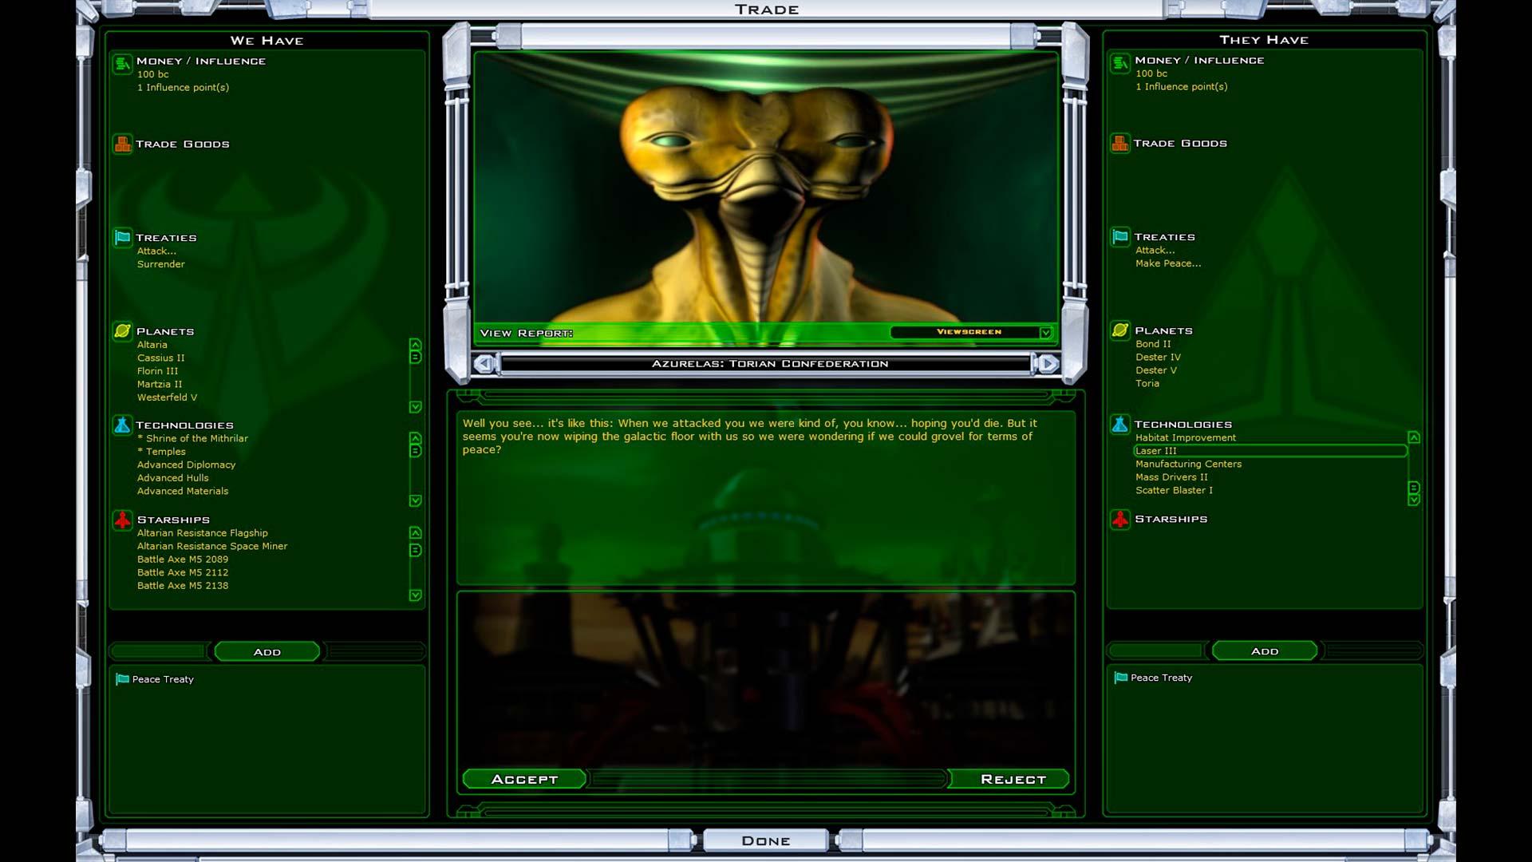Go to next civilization with right arrow
The height and width of the screenshot is (862, 1532).
point(1048,364)
